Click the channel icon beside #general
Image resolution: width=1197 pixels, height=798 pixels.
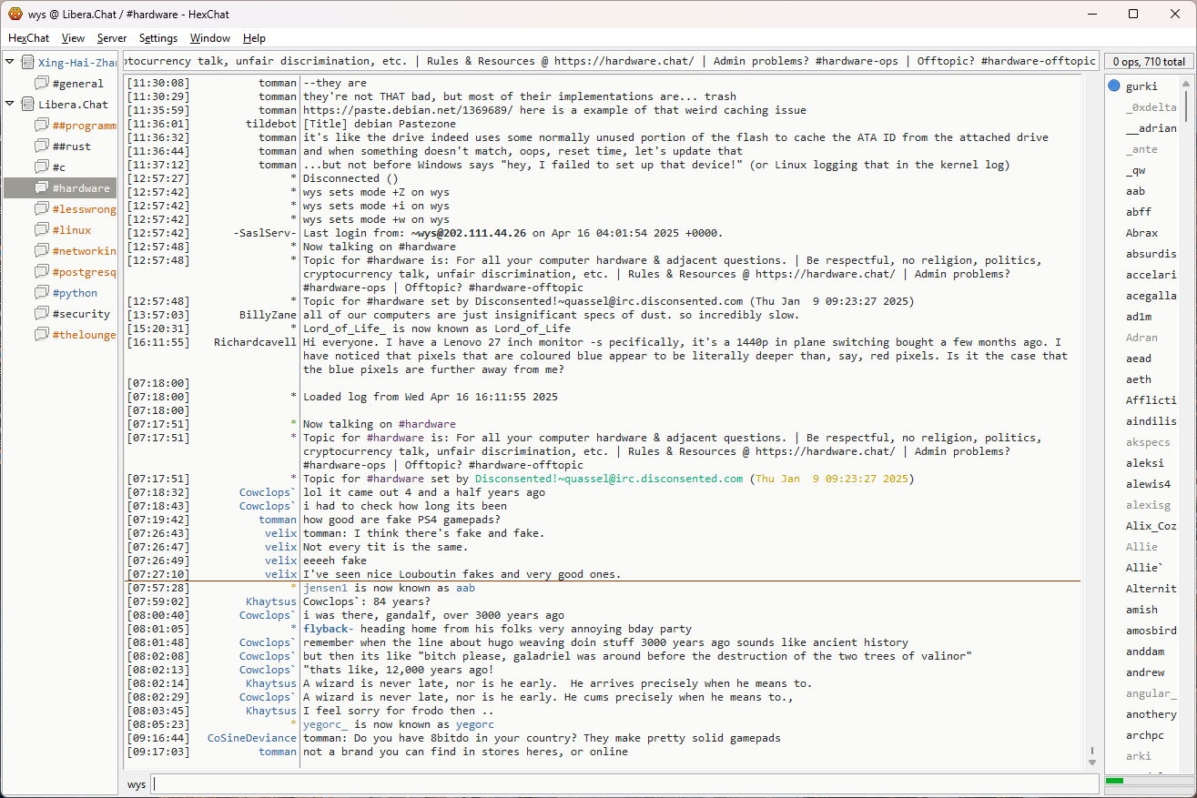[x=42, y=84]
